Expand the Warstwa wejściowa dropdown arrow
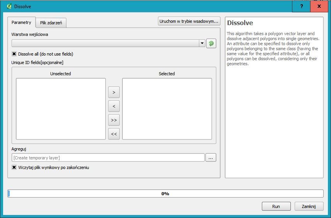Viewport: 331px width, 218px height. (202, 44)
